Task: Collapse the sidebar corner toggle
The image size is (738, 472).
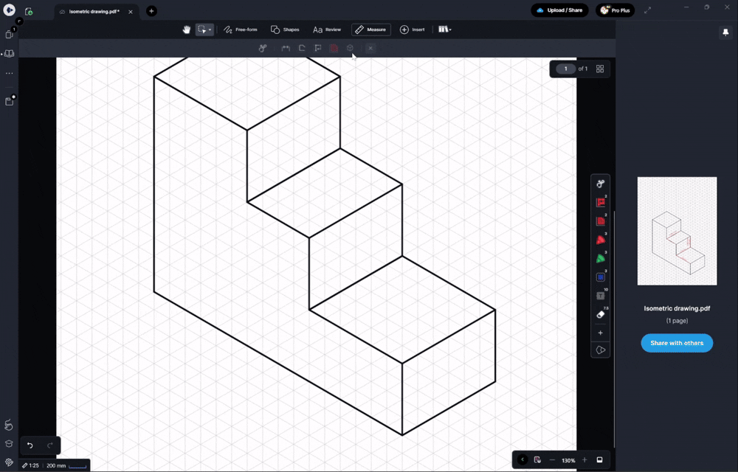Action: point(19,21)
